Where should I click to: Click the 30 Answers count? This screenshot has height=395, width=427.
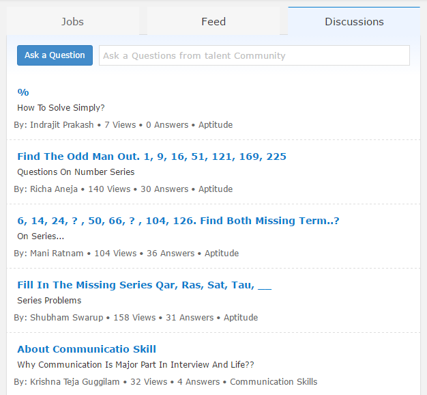(x=164, y=189)
